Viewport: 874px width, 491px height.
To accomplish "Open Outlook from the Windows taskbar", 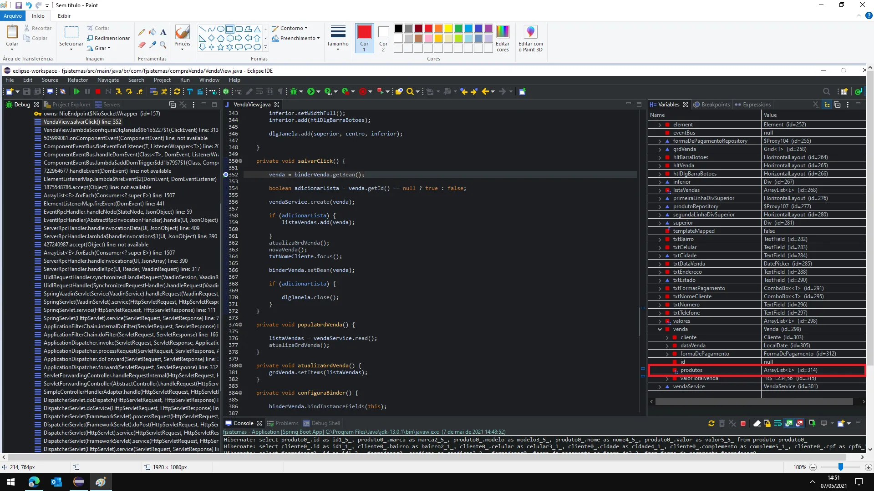I will (x=56, y=482).
